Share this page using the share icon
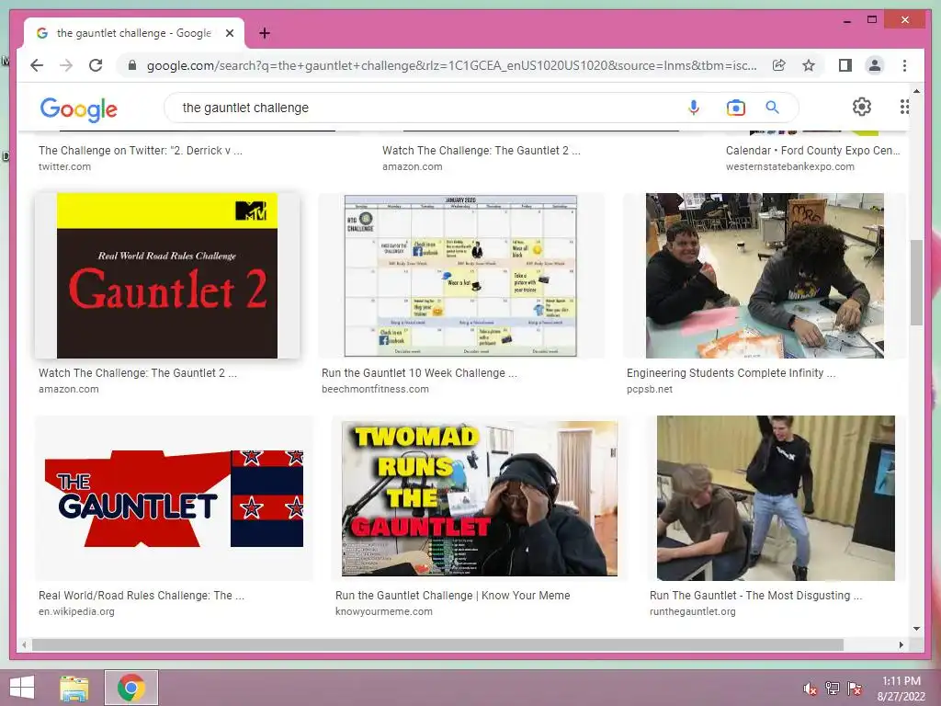 point(779,65)
